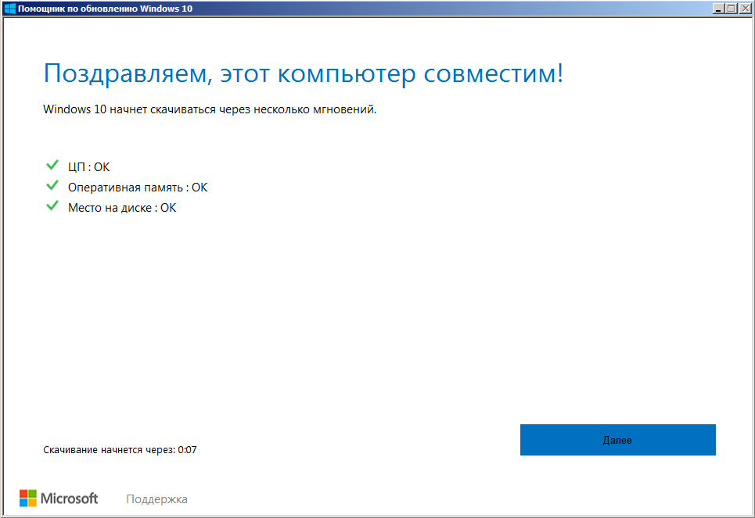Image resolution: width=755 pixels, height=518 pixels.
Task: Click the 'Поздравляем, этот компьютер совместим!' heading
Action: click(x=304, y=74)
